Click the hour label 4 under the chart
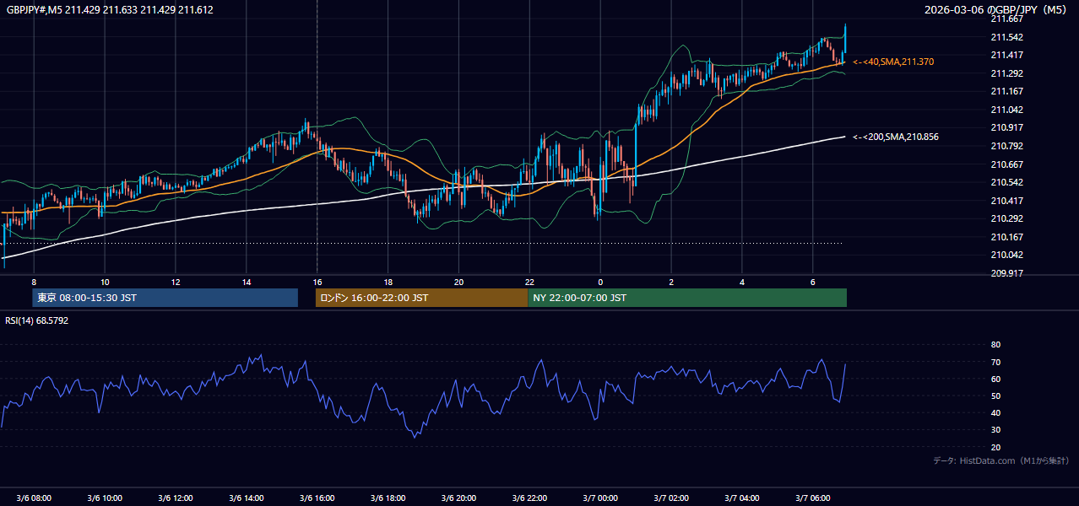The width and height of the screenshot is (1079, 506). click(742, 282)
